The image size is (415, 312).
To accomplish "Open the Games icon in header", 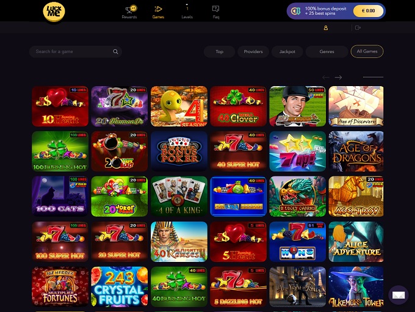I will pyautogui.click(x=158, y=9).
